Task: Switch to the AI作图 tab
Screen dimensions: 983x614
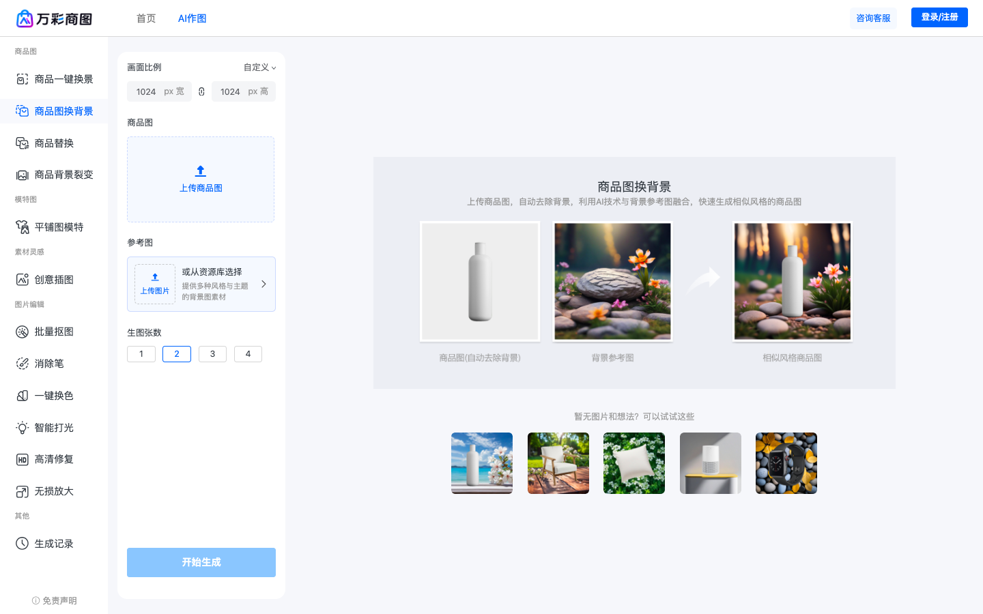Action: [192, 18]
